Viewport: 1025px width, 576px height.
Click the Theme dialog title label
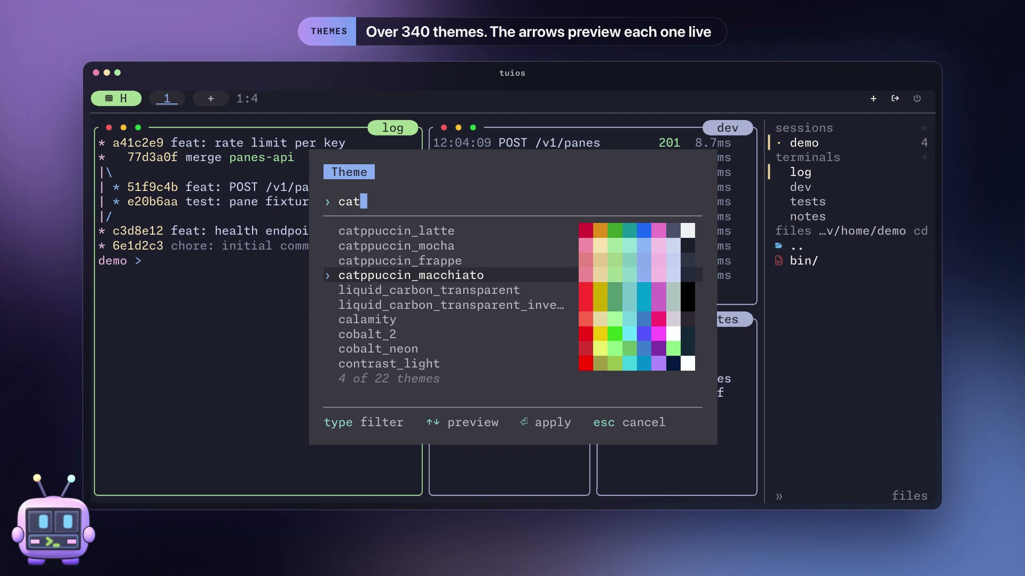click(349, 172)
